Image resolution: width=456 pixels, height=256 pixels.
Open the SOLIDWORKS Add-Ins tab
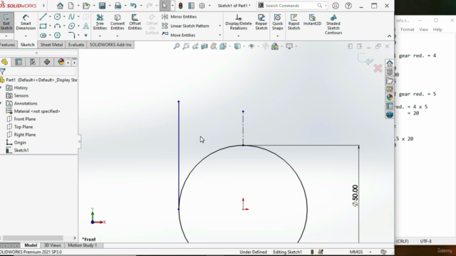click(x=110, y=45)
